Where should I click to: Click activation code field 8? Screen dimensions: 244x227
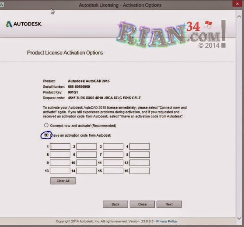[140, 155]
